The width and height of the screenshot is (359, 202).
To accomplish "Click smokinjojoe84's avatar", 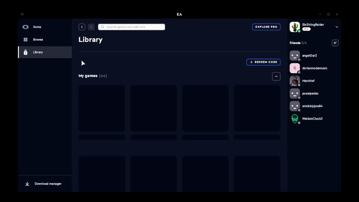I will (295, 106).
